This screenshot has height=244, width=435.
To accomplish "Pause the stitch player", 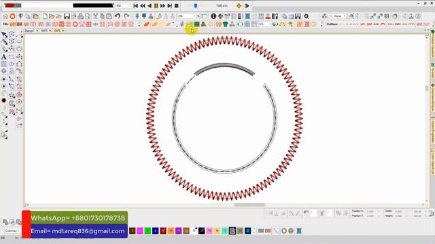I will click(156, 6).
